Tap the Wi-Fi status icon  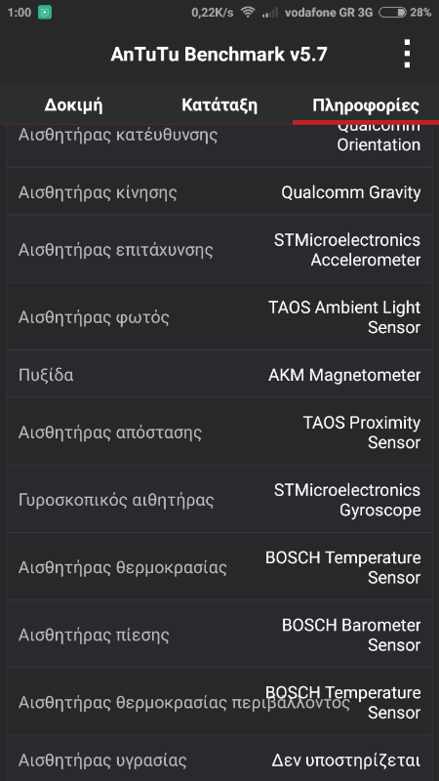coord(248,13)
